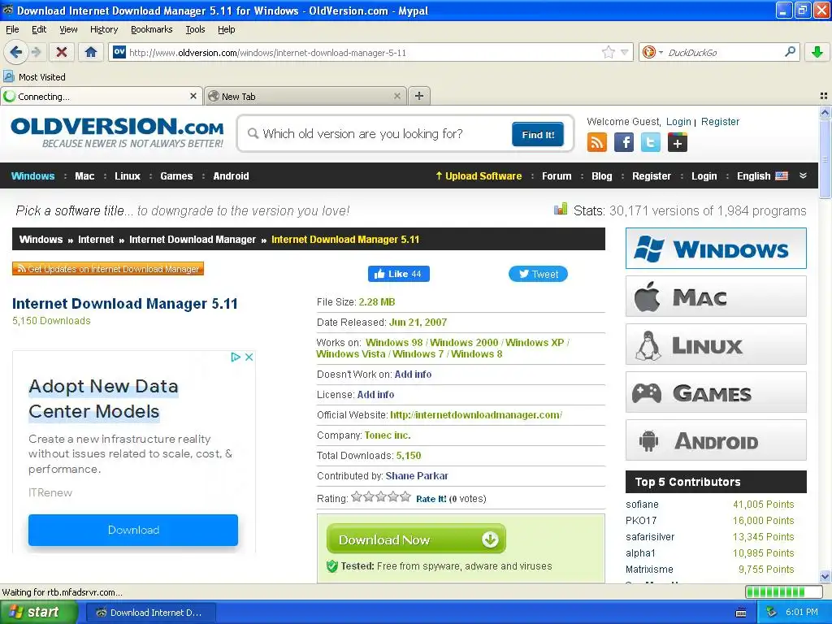Bookmark this page with the star icon
832x624 pixels.
pos(608,52)
